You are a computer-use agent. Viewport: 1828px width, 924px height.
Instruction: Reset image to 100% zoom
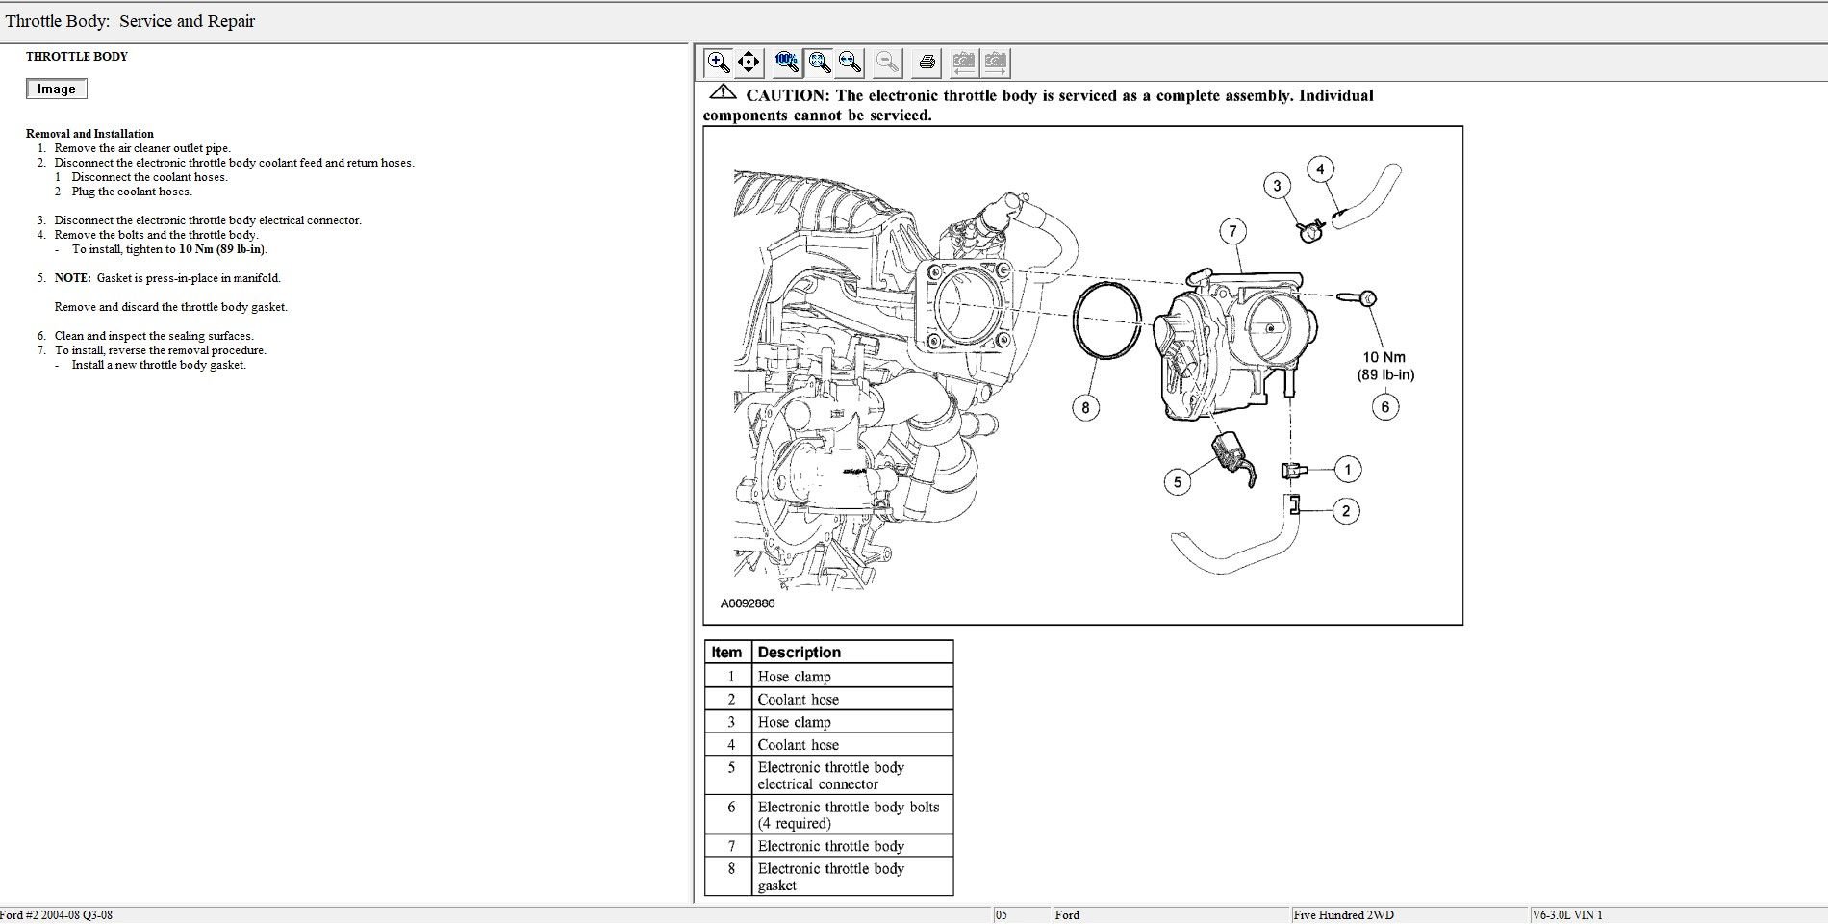[787, 63]
